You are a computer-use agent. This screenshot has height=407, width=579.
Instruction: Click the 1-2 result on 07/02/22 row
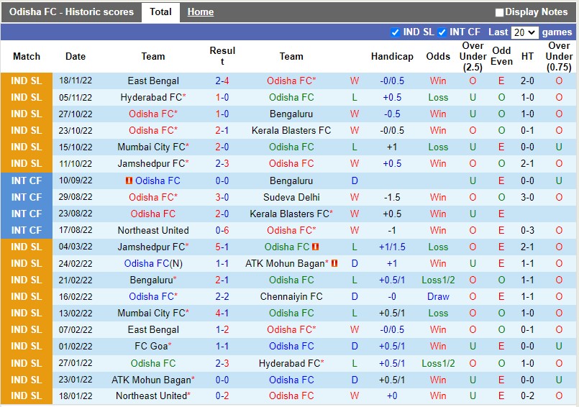pyautogui.click(x=222, y=329)
